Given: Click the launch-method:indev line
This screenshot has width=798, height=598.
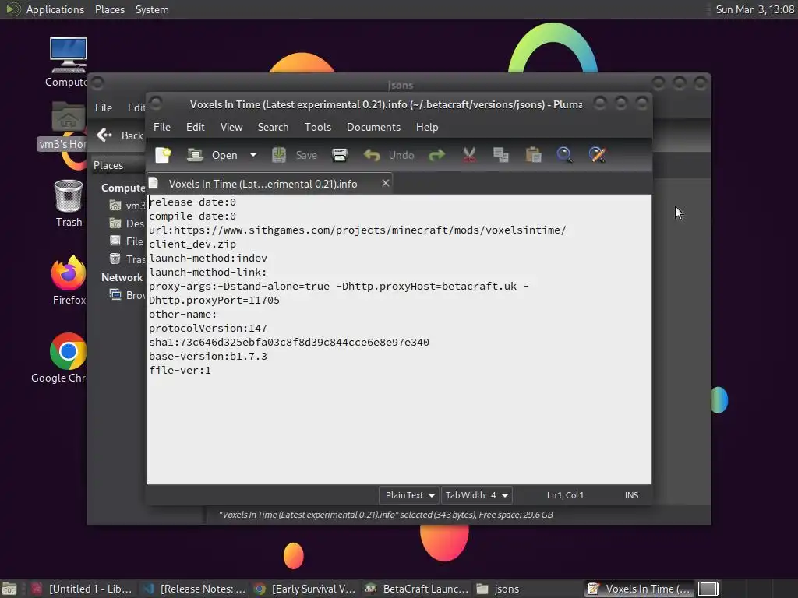Looking at the screenshot, I should (207, 259).
